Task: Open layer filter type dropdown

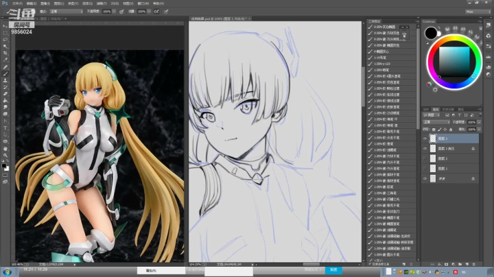Action: tap(432, 115)
